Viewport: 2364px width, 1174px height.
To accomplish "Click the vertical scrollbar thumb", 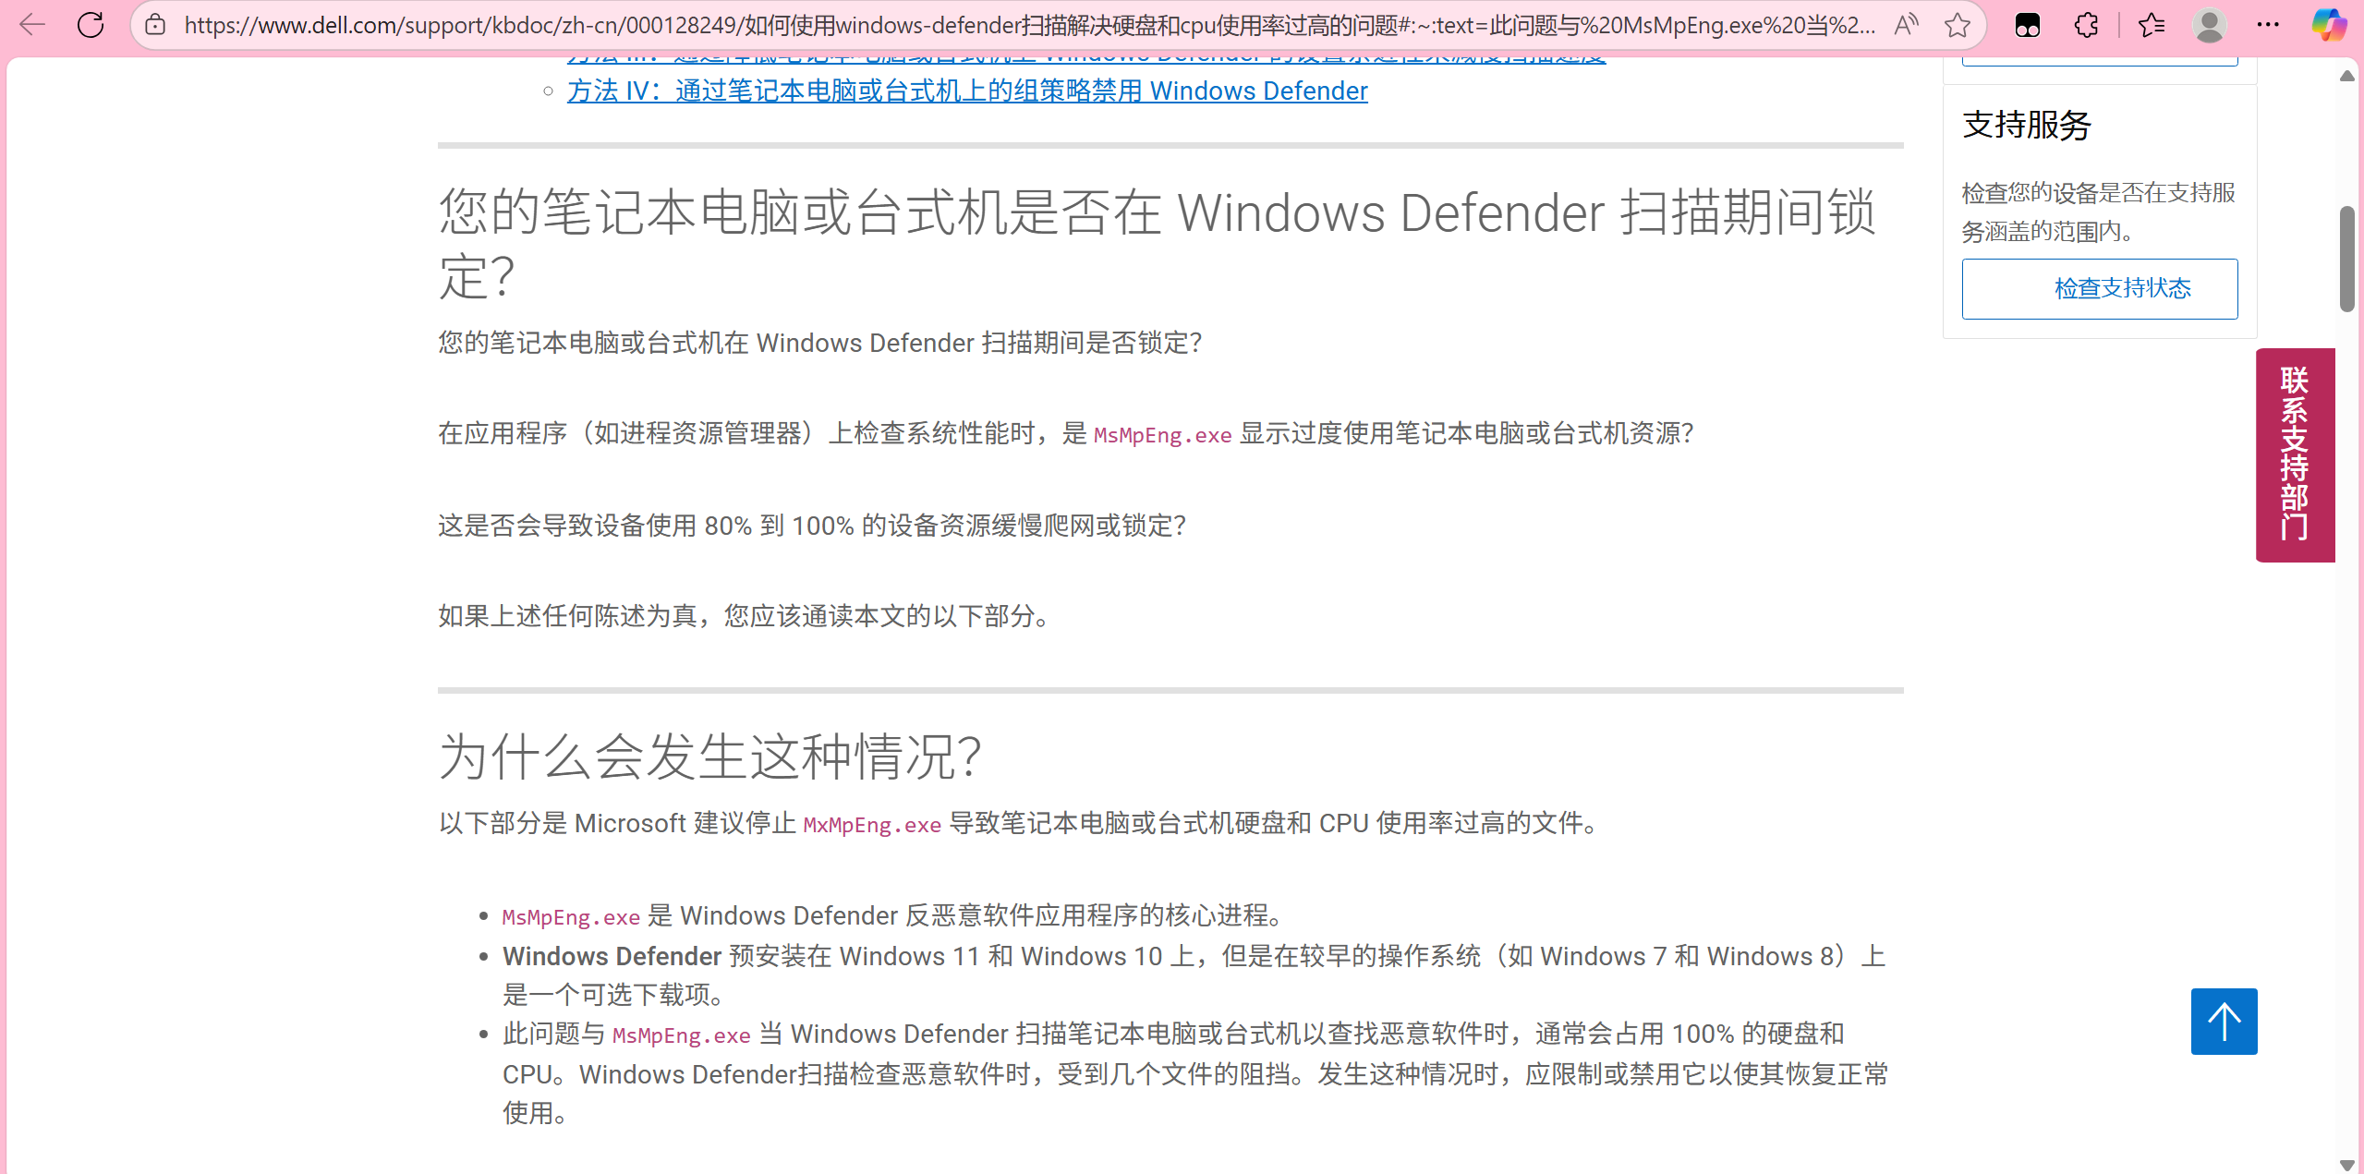I will click(x=2346, y=259).
